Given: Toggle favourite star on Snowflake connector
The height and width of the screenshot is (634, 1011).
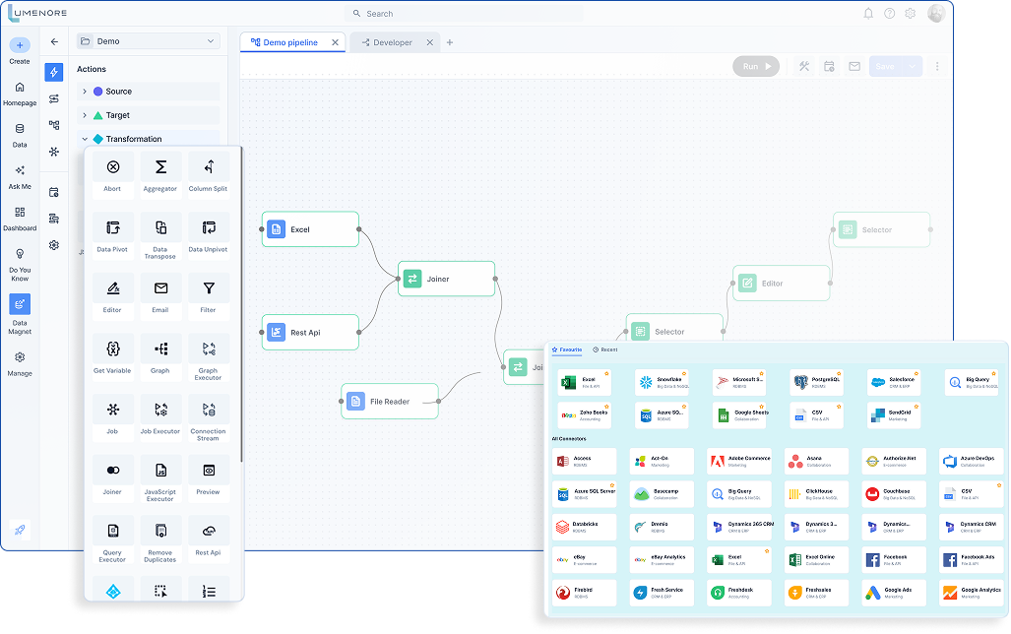Looking at the screenshot, I should click(x=684, y=373).
